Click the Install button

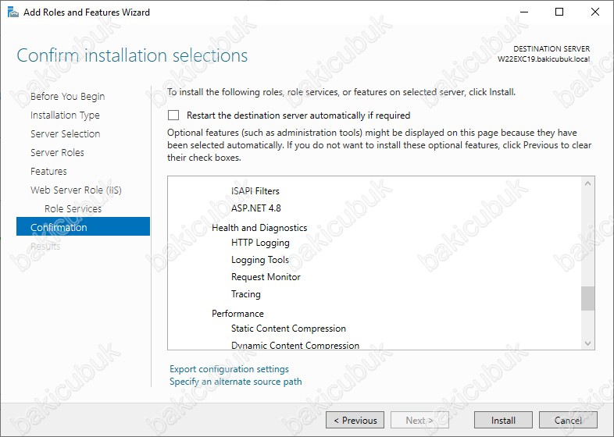click(x=503, y=420)
